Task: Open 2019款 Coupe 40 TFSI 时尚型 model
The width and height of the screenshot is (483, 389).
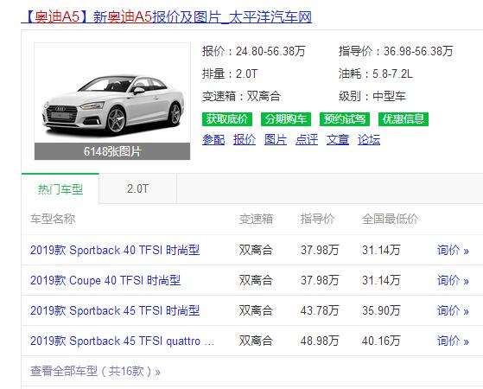Action: coord(105,280)
